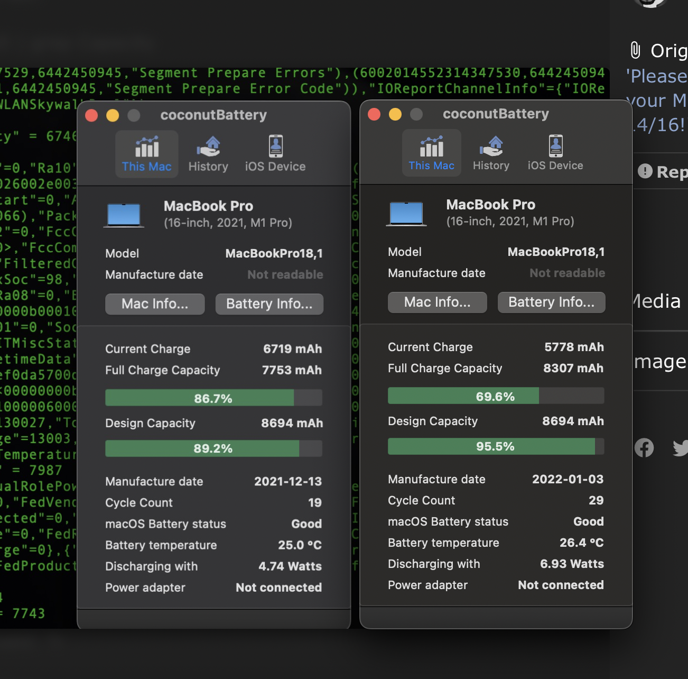Click MacBook laptop icon in left window
Image resolution: width=688 pixels, height=679 pixels.
point(124,215)
